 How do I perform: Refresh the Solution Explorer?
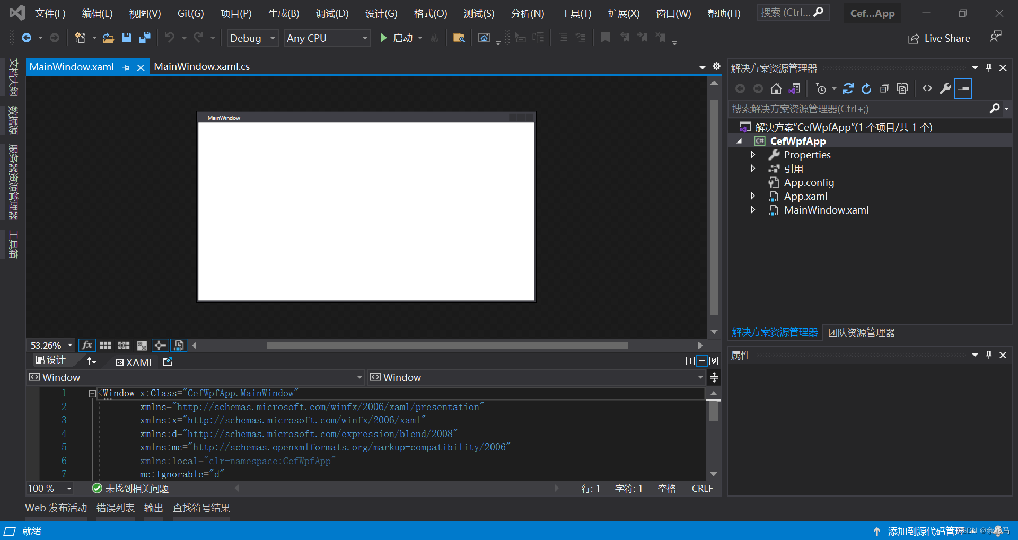pos(866,88)
